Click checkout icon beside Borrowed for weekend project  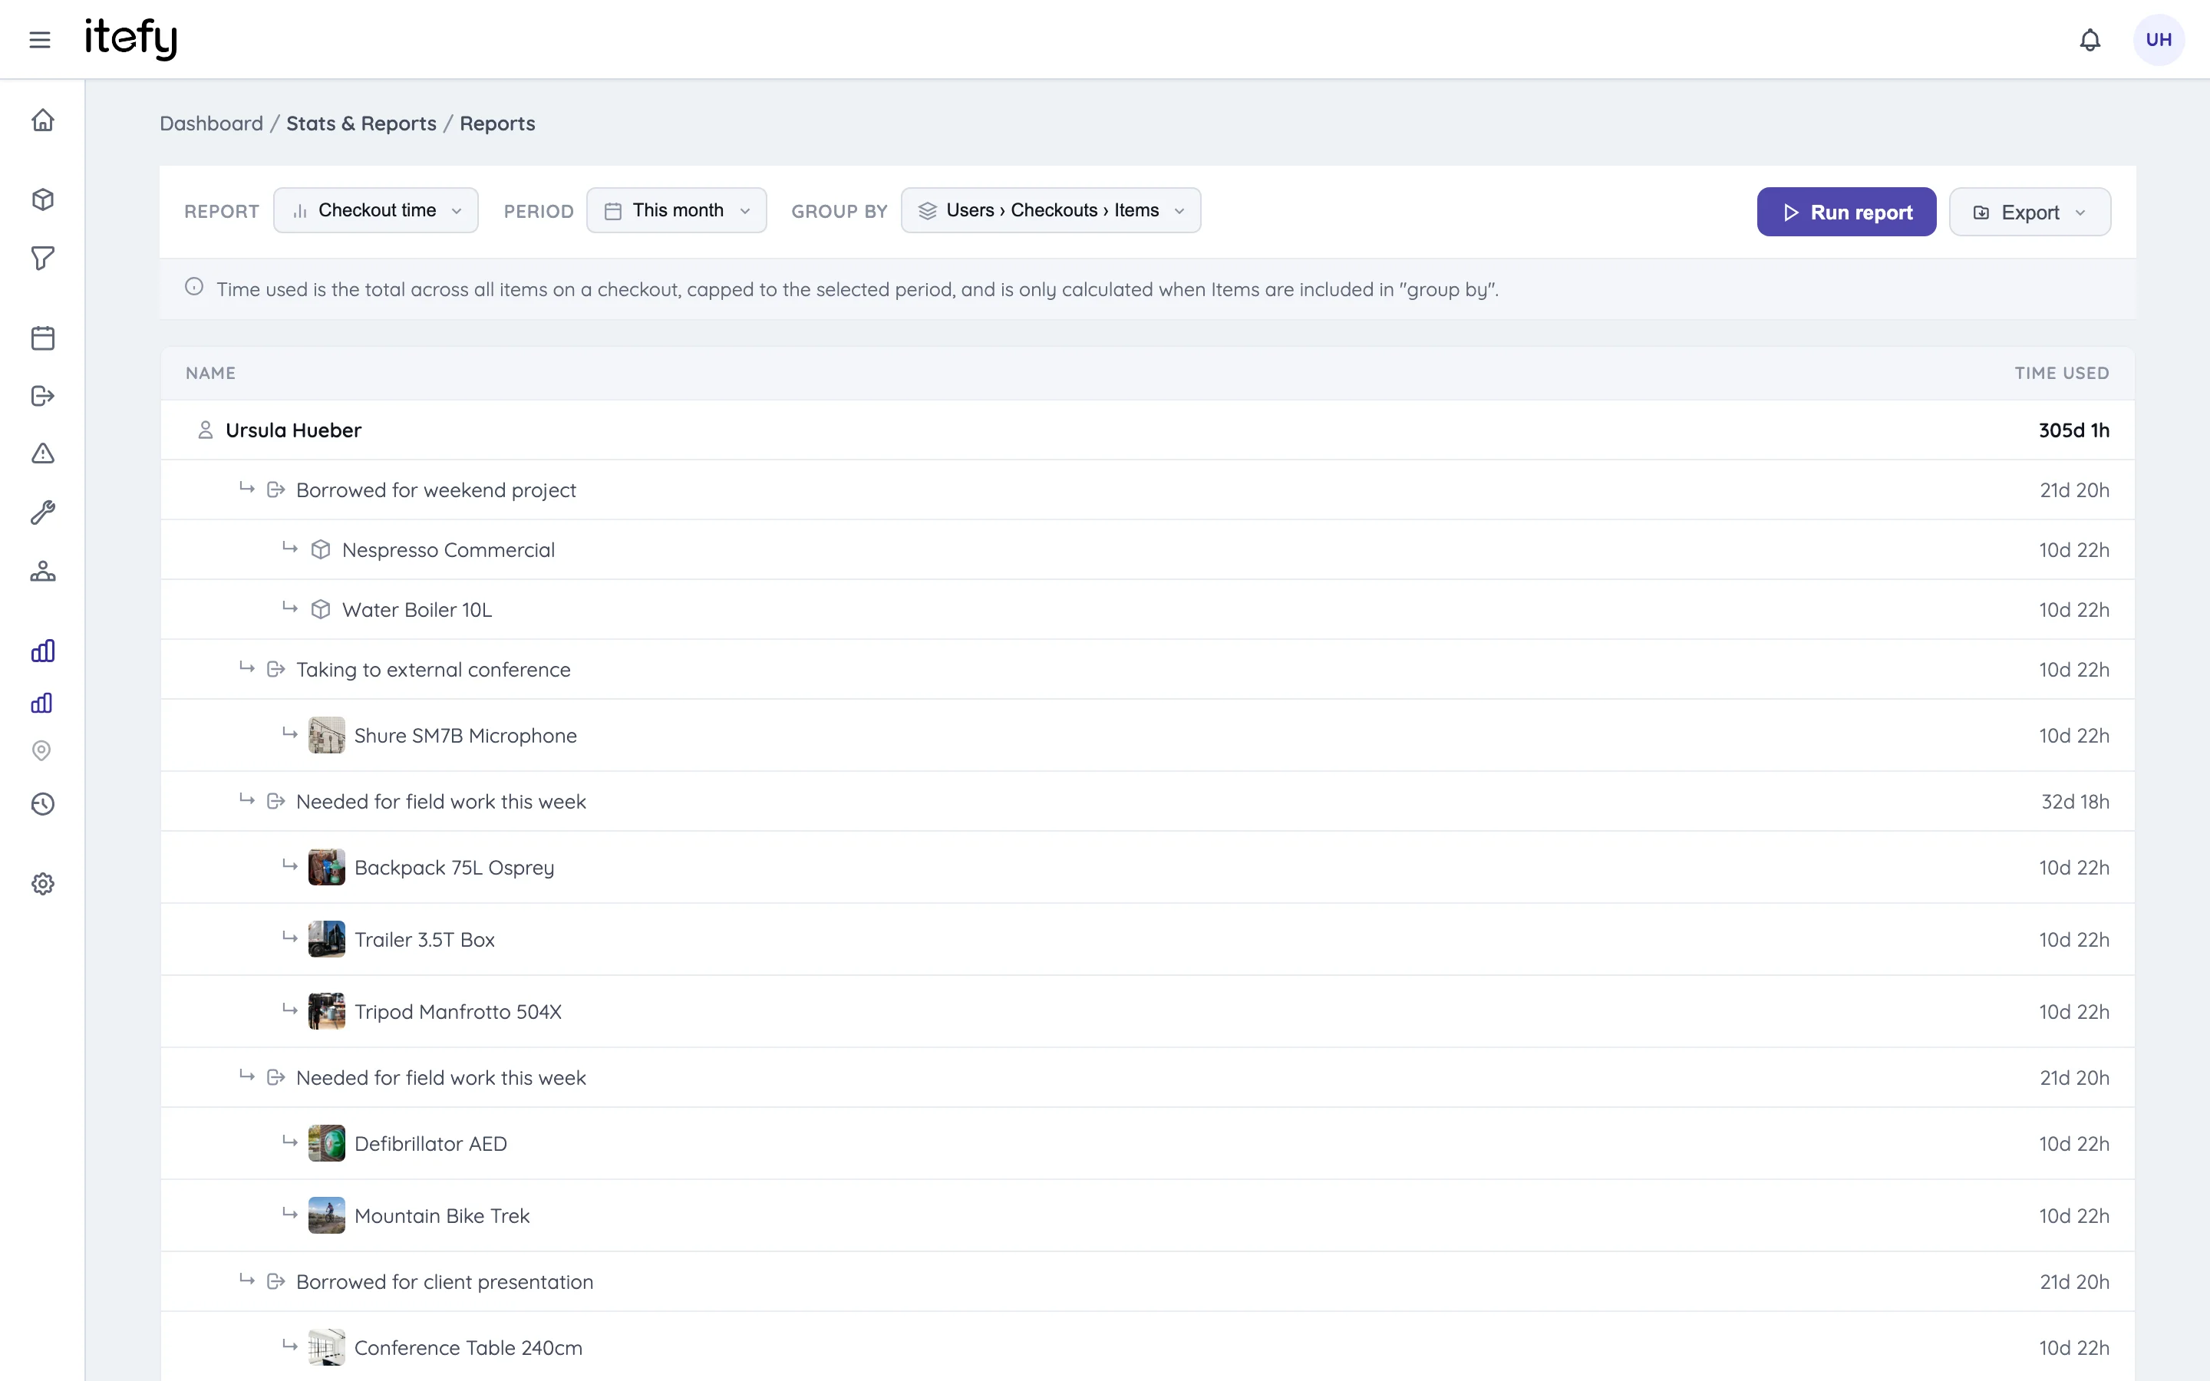pyautogui.click(x=275, y=489)
